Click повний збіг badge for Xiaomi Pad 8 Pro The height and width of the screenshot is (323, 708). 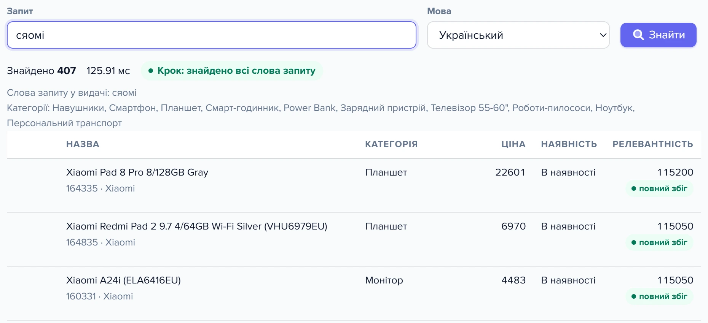[659, 188]
